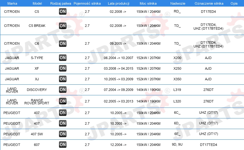
Task: Click AJD engine code in XJ row
Action: pyautogui.click(x=208, y=79)
